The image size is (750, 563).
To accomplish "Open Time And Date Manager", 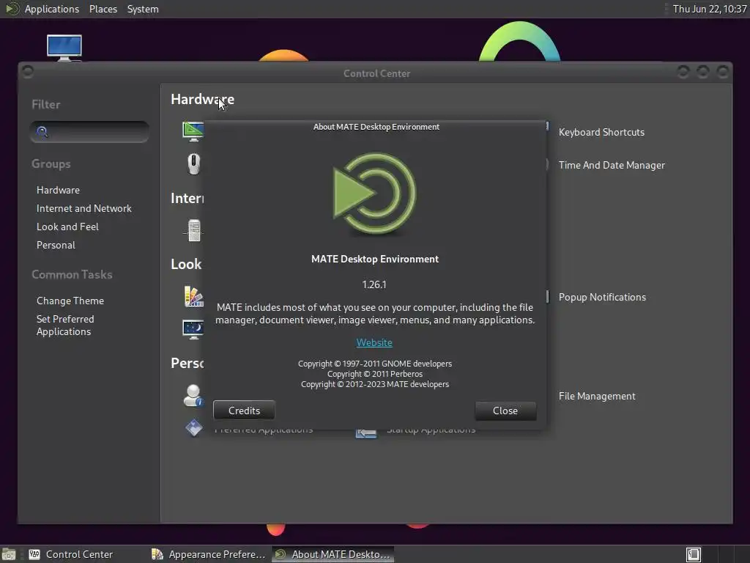I will tap(612, 165).
